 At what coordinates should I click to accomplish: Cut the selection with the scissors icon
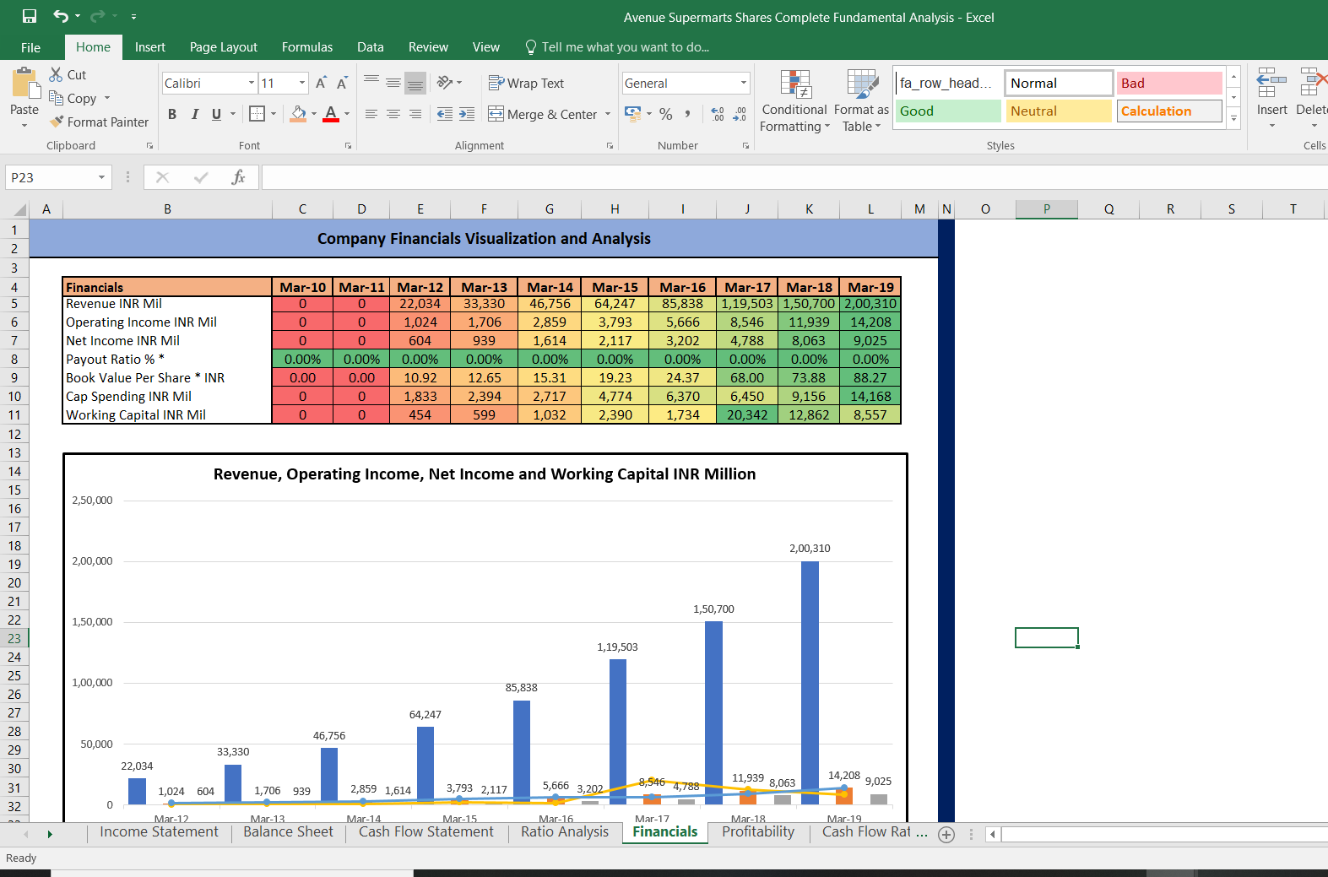pyautogui.click(x=57, y=74)
